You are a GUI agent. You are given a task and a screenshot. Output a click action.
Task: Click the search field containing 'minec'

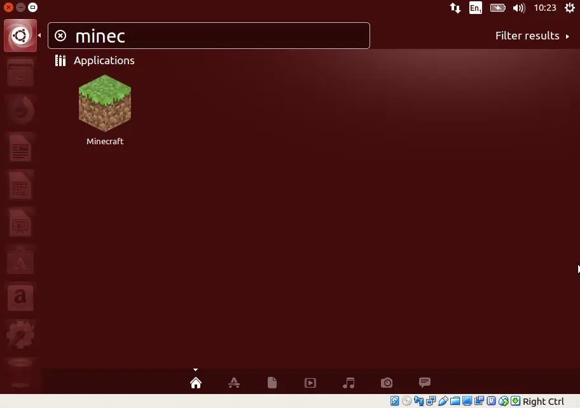(x=209, y=36)
